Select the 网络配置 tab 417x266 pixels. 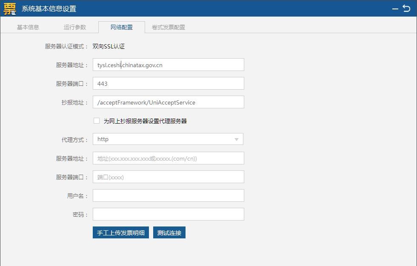(123, 26)
